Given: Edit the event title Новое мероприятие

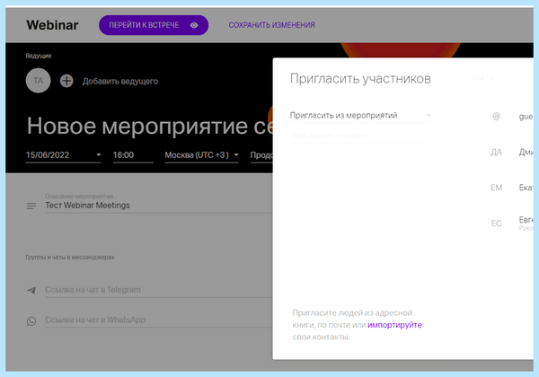Looking at the screenshot, I should coord(150,126).
